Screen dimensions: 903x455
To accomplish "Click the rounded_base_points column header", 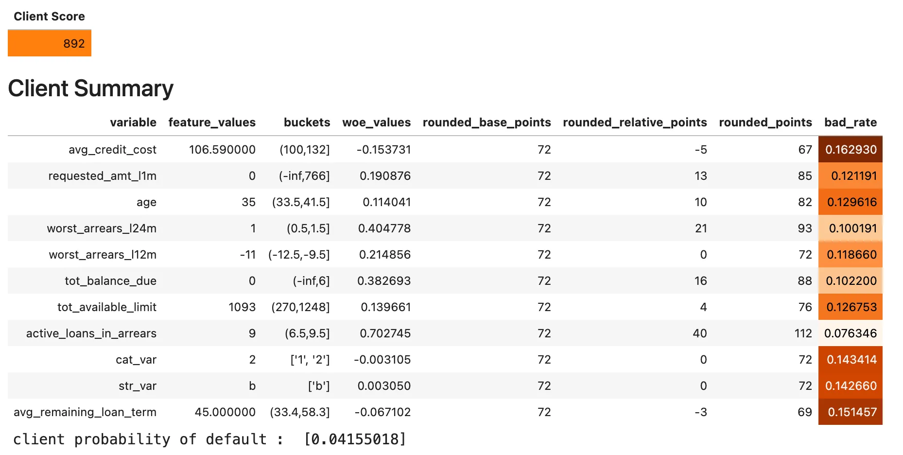I will [x=487, y=122].
